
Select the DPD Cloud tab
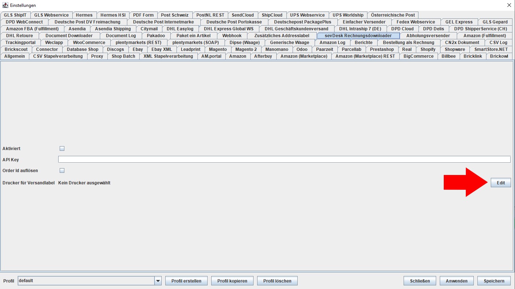click(x=403, y=29)
